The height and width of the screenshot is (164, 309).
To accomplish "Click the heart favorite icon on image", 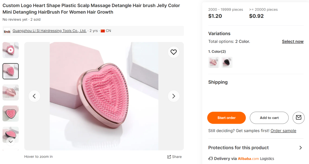I will coord(174,52).
